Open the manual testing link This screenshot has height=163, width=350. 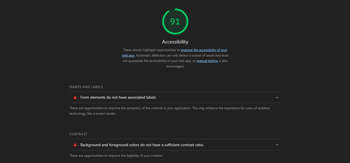207,61
